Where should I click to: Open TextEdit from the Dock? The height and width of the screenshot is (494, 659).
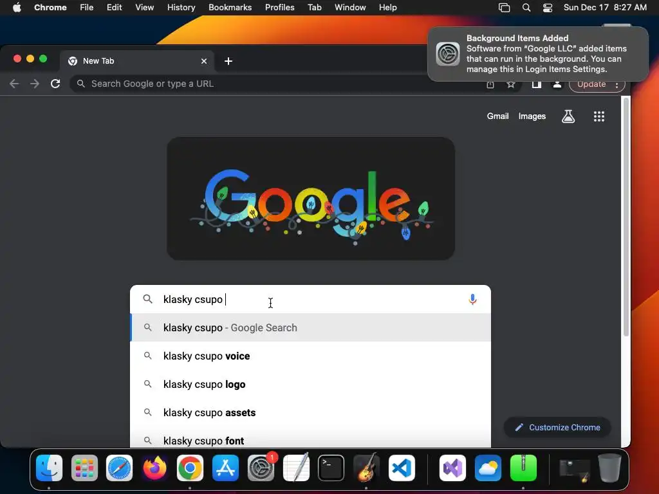[x=296, y=468]
